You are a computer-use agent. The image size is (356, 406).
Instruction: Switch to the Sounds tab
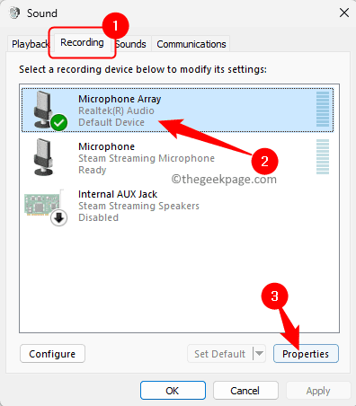coord(131,44)
